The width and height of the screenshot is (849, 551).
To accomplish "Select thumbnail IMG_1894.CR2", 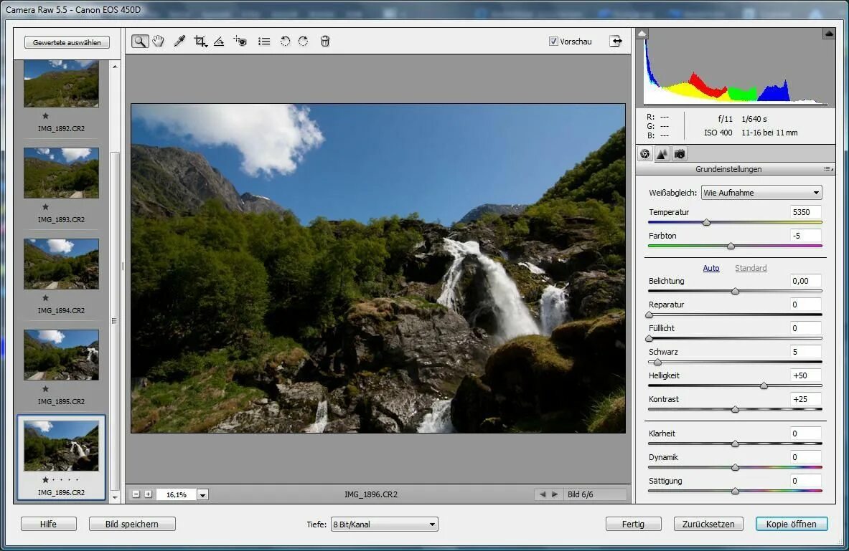I will [x=61, y=264].
